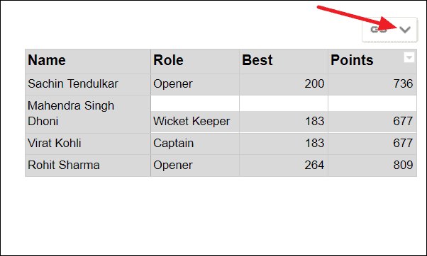This screenshot has height=256, width=427.
Task: Select the Points header cell
Action: click(372, 62)
